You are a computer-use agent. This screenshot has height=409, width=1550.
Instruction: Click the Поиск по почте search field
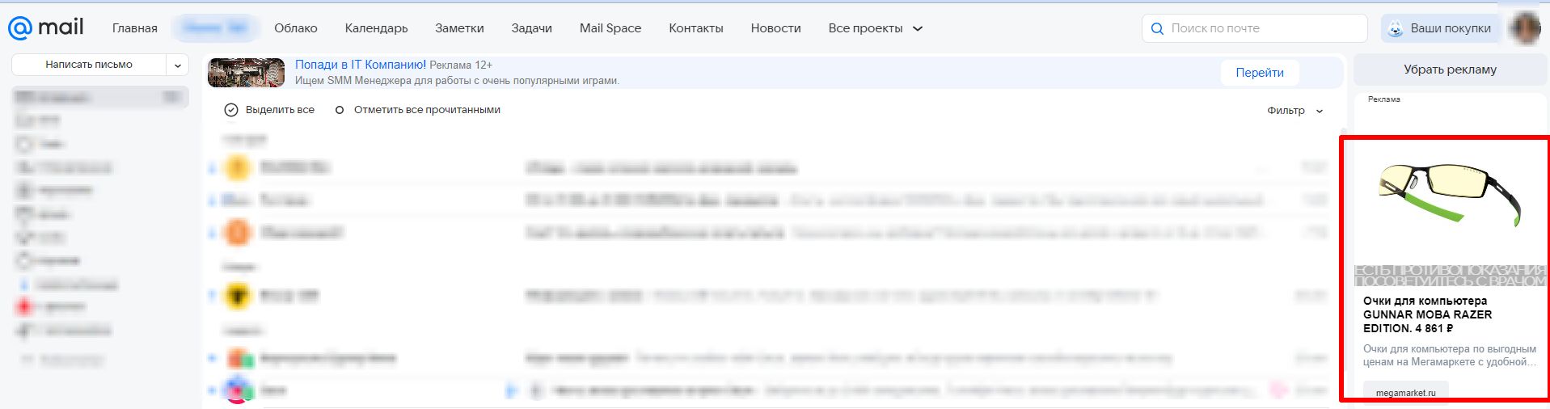tap(1261, 28)
